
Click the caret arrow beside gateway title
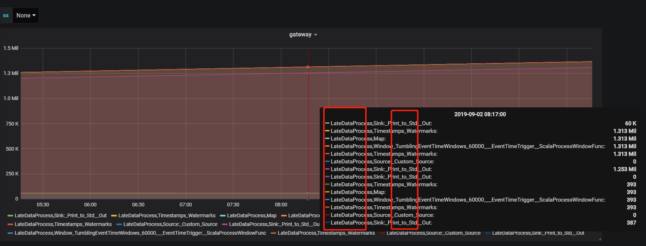click(x=316, y=35)
